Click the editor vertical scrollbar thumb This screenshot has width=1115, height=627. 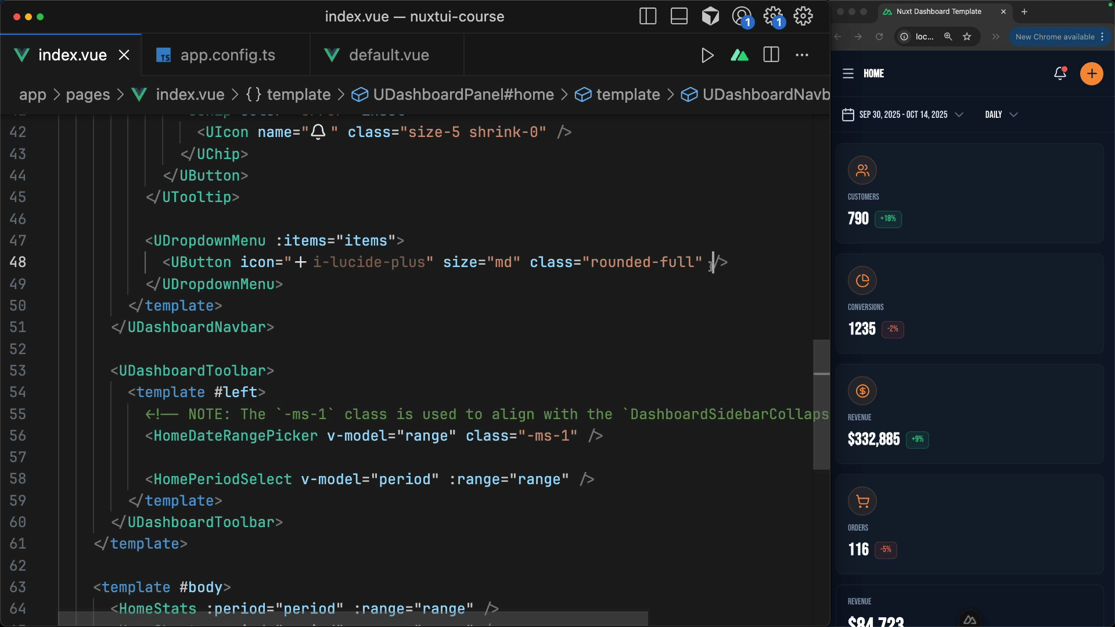click(x=821, y=404)
